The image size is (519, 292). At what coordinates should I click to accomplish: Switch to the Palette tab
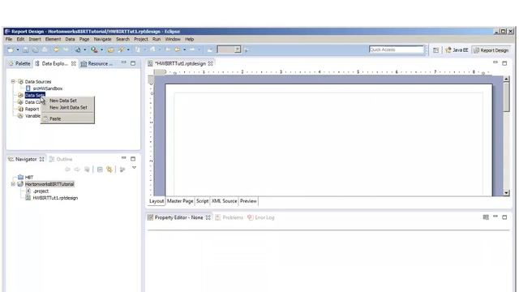pyautogui.click(x=19, y=63)
